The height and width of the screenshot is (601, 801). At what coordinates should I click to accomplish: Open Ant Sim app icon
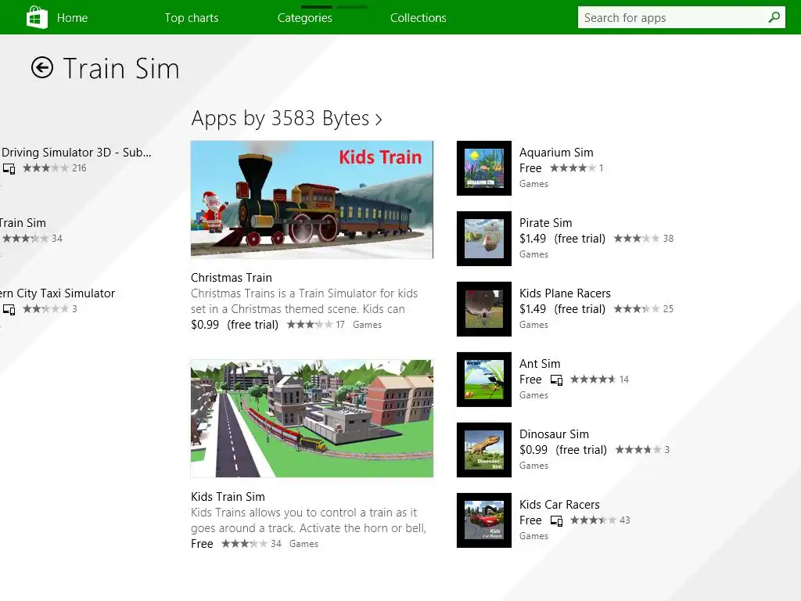click(483, 380)
